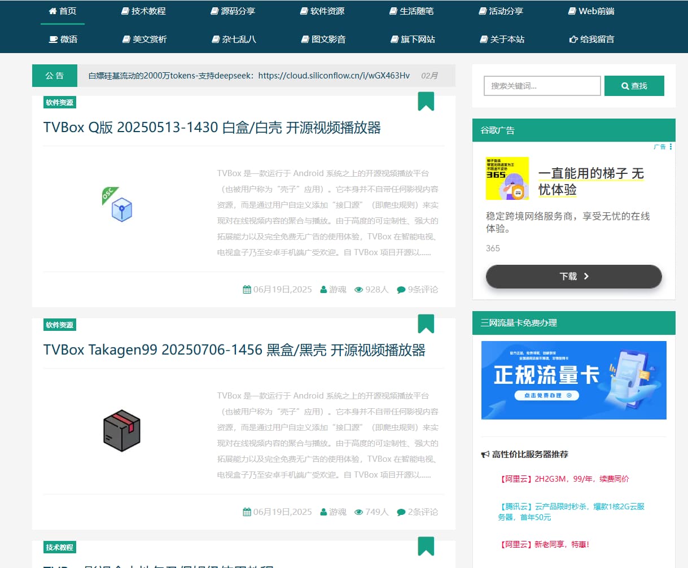Click the comment icon showing 9条评论

point(401,290)
